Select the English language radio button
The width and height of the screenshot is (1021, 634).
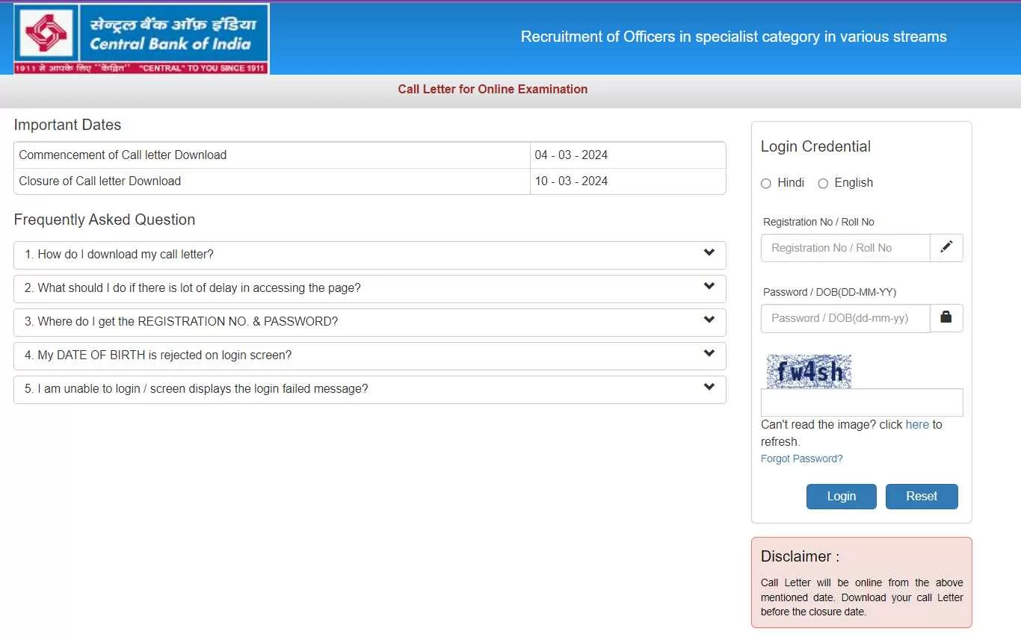(x=823, y=184)
